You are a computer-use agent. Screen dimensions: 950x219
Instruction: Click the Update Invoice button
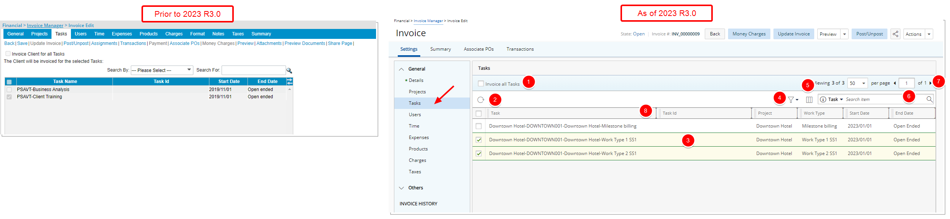[794, 34]
